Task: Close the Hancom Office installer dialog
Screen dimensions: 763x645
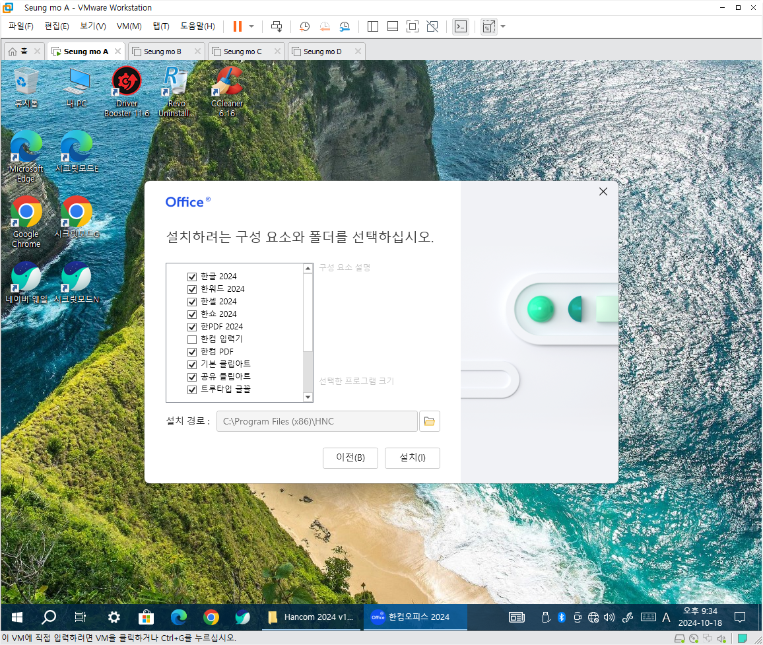Action: (x=603, y=191)
